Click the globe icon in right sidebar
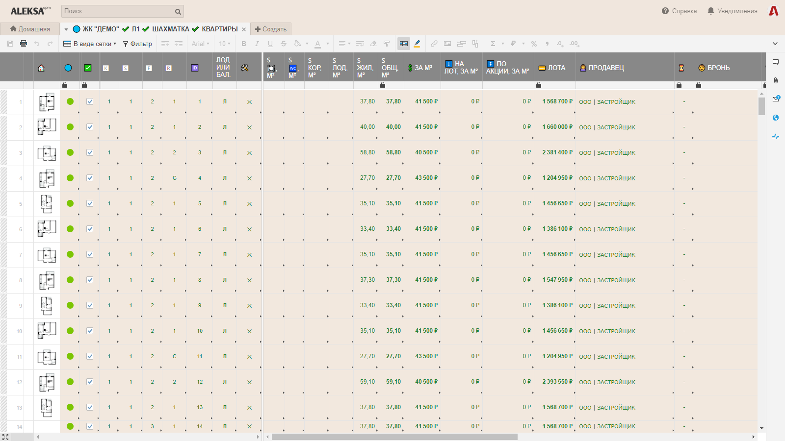 pyautogui.click(x=776, y=118)
